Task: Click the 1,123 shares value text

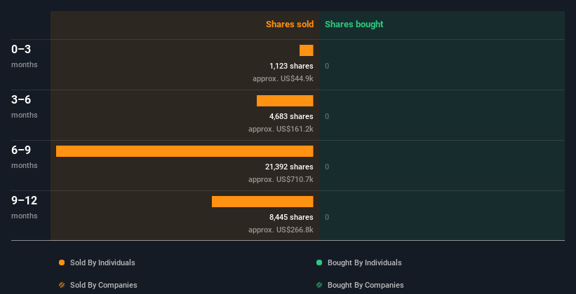Action: tap(291, 66)
